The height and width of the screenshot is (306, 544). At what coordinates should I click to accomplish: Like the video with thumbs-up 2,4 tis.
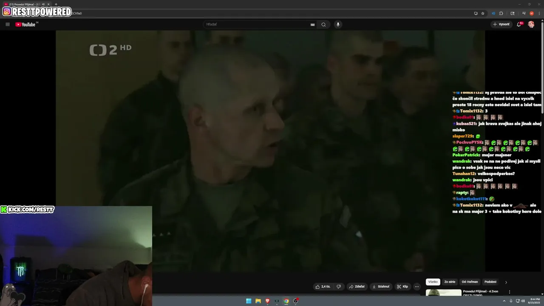click(x=323, y=286)
